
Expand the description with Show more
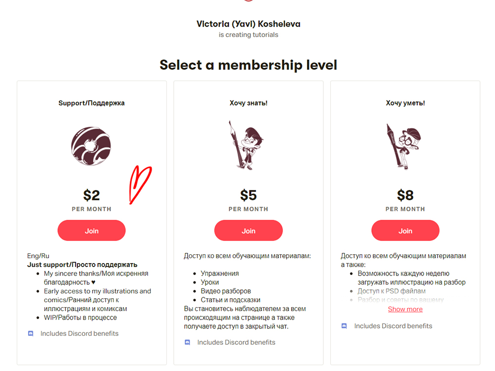click(405, 309)
